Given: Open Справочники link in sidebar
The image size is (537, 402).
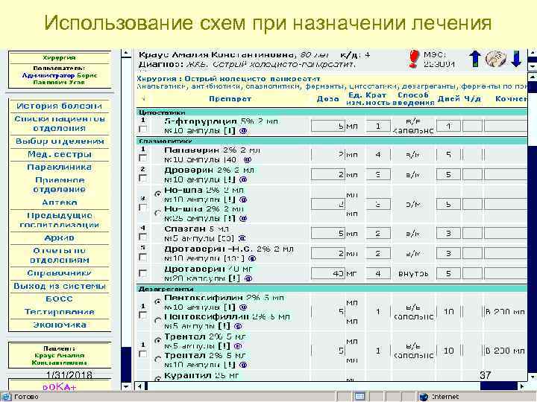Looking at the screenshot, I should click(x=59, y=273).
